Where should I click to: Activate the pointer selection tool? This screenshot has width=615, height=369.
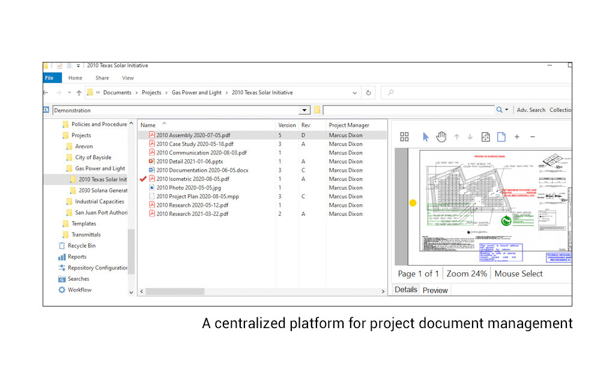tap(426, 136)
